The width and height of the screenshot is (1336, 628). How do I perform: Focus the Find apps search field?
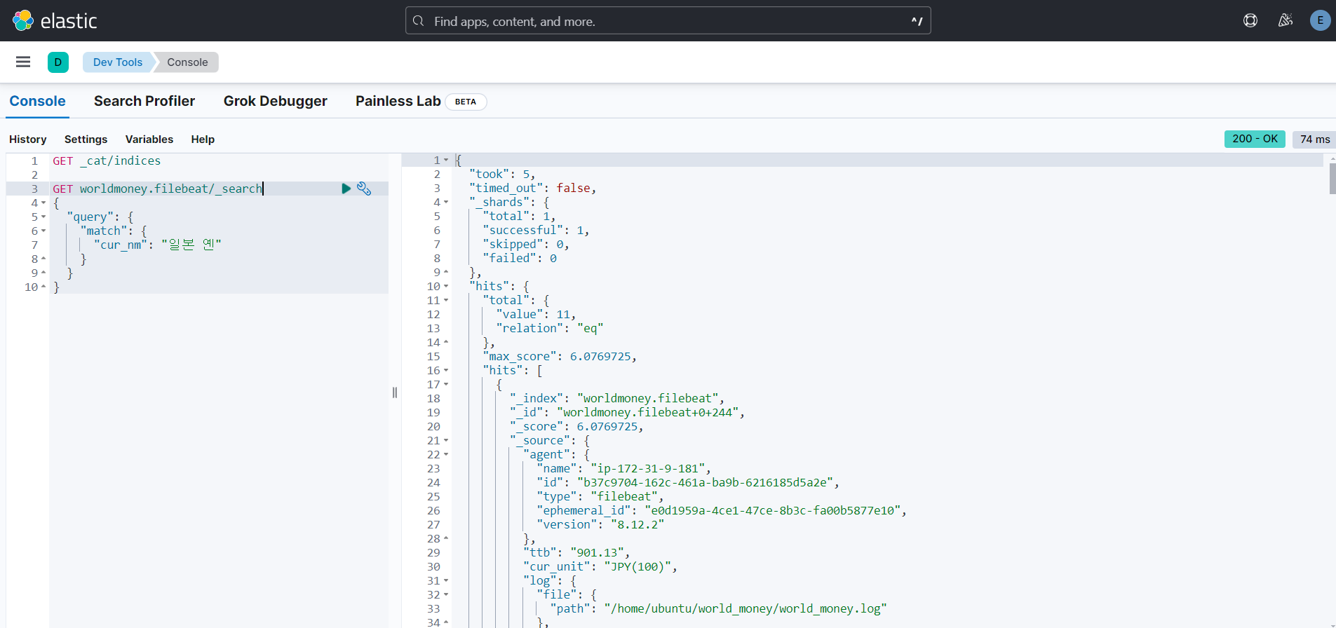click(x=668, y=21)
